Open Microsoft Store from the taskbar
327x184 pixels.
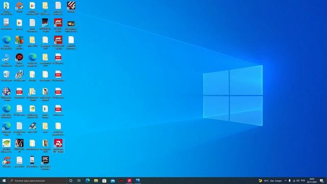tap(104, 180)
